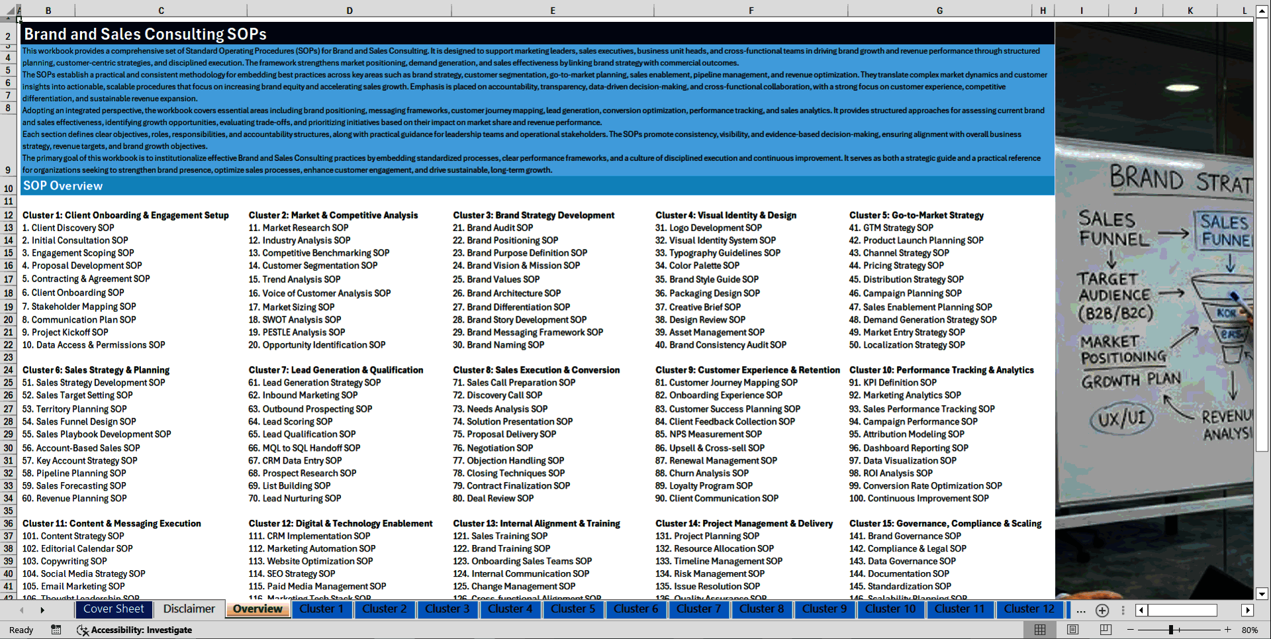Select the Overview sheet tab
The height and width of the screenshot is (639, 1271).
(x=258, y=609)
